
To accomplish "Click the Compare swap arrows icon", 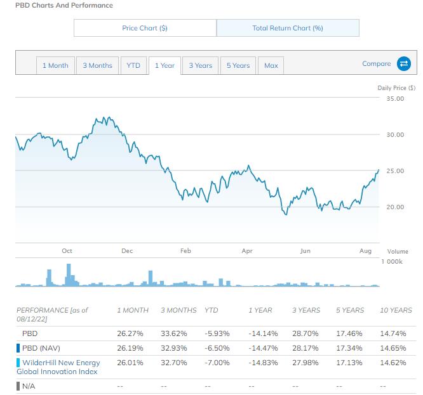I will [403, 63].
